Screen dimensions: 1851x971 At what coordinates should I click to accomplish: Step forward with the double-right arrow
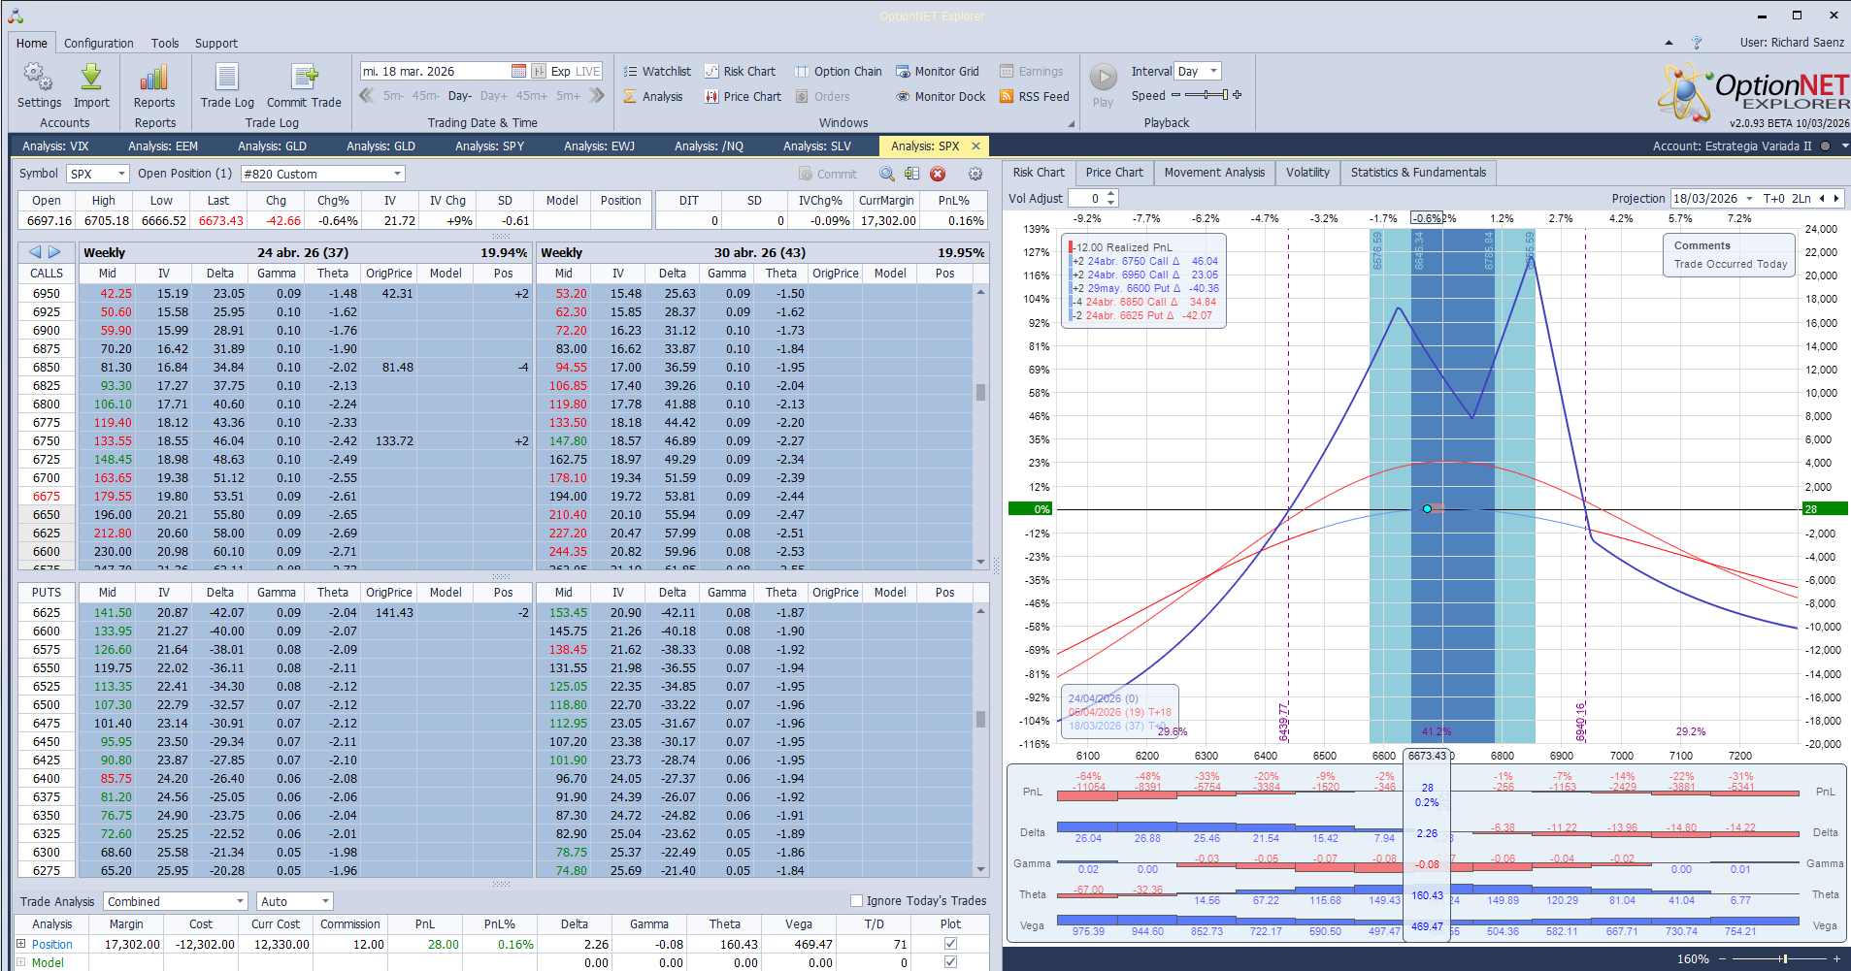597,95
